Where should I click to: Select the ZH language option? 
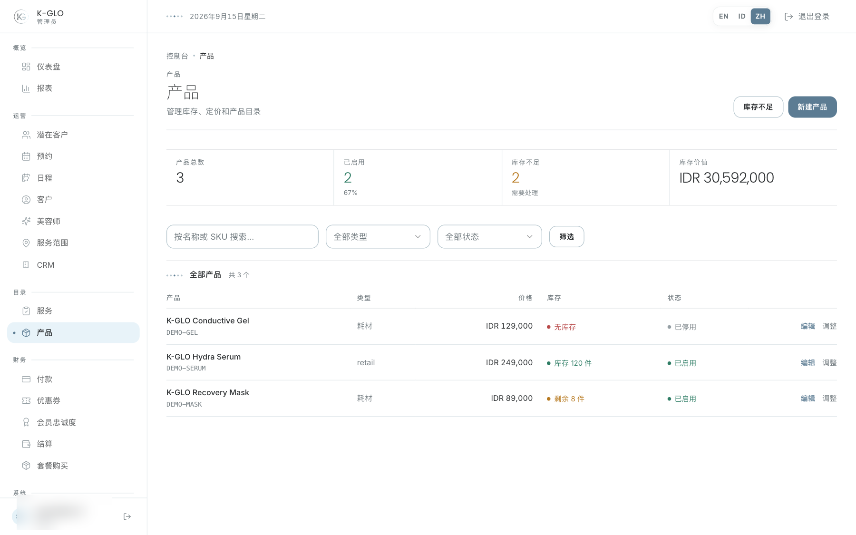(760, 16)
